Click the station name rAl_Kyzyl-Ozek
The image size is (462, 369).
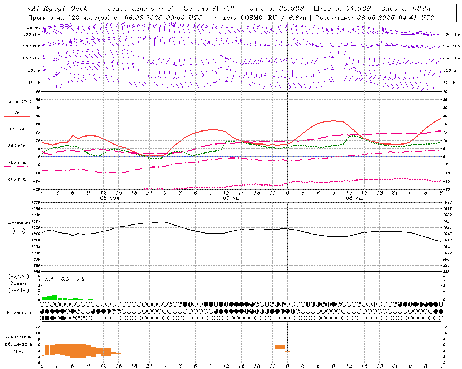[x=58, y=9]
